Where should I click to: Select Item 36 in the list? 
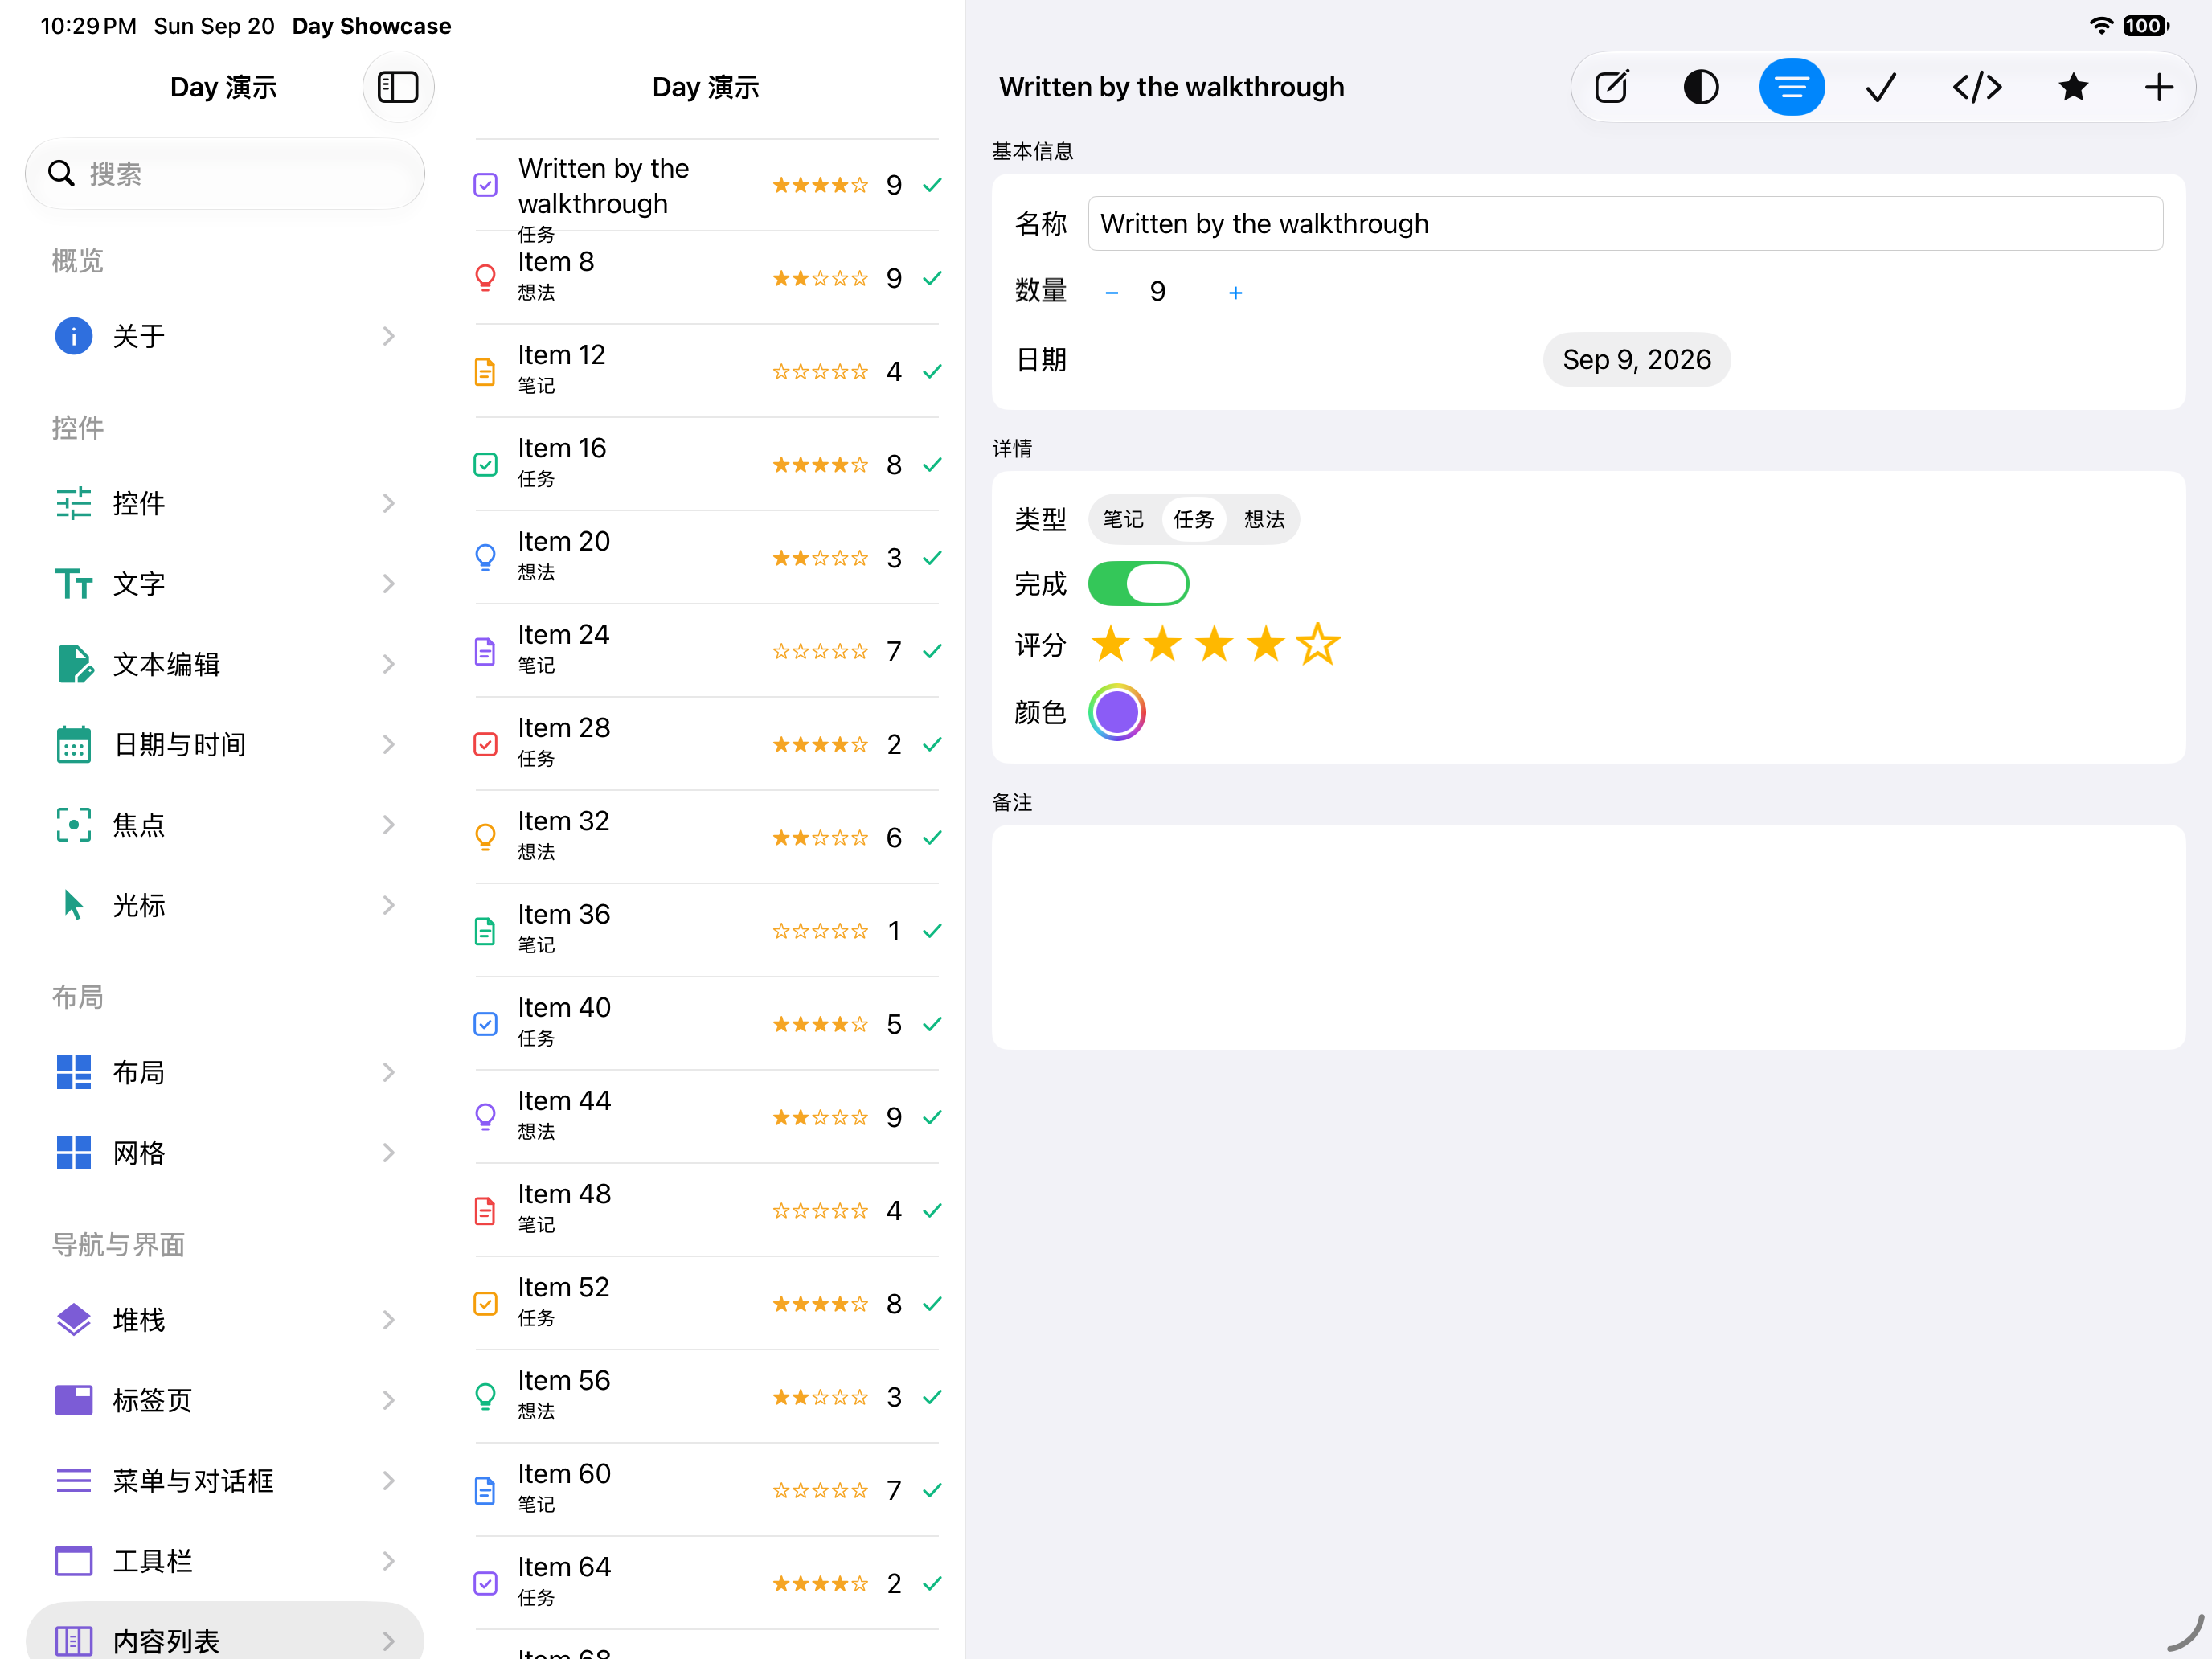(x=706, y=930)
